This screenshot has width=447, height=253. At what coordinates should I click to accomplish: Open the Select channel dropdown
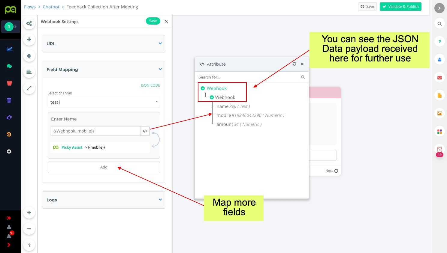tap(104, 102)
